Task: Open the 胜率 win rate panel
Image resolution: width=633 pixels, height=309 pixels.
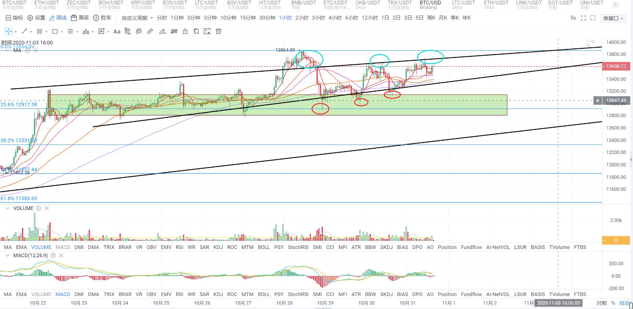Action: coord(102,18)
